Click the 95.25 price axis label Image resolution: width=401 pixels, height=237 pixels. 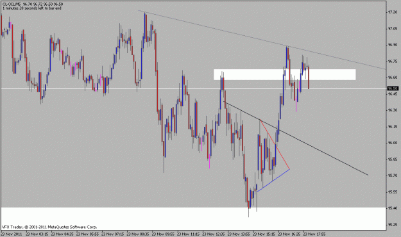point(393,224)
